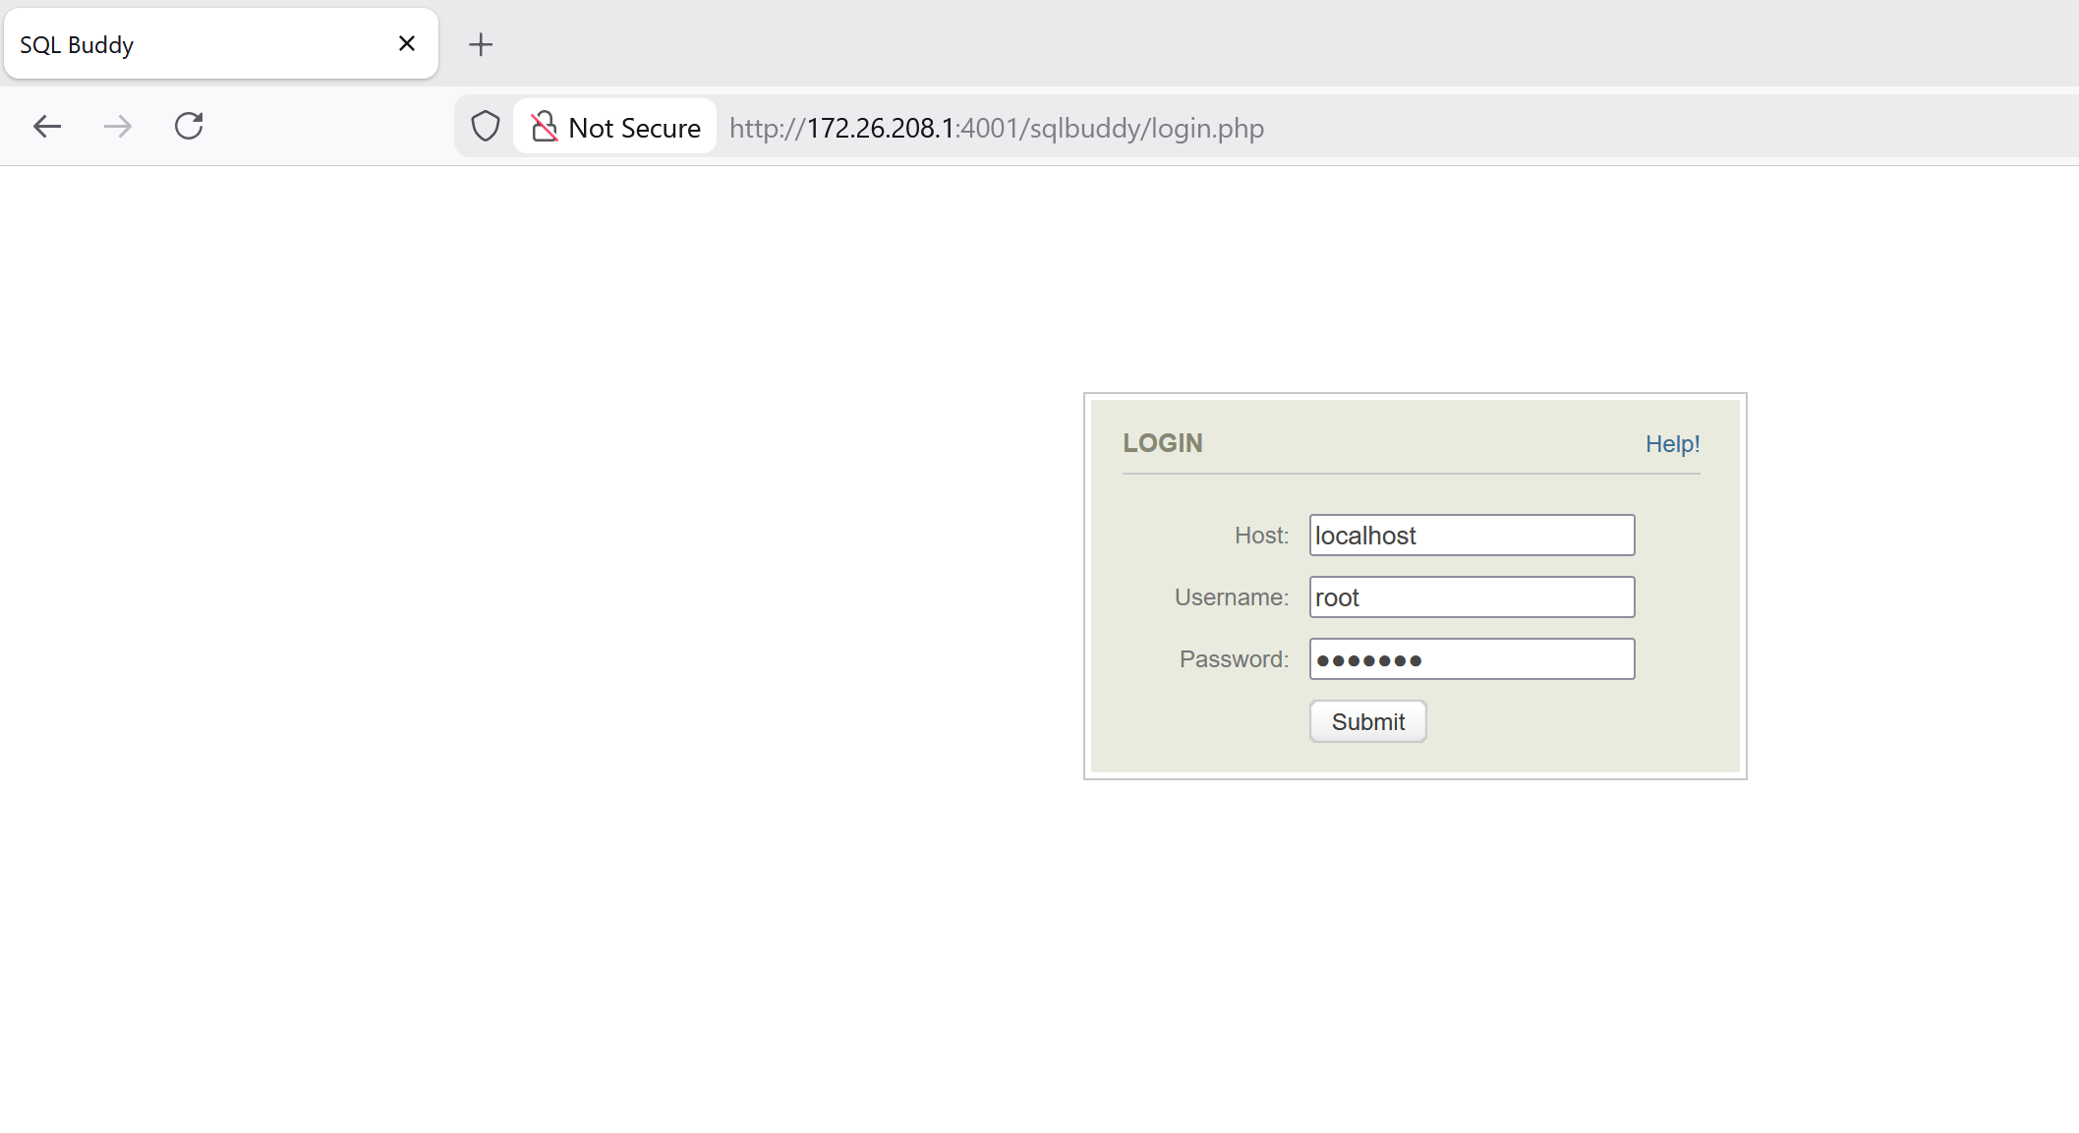Click the crossed-out padlock icon

[x=545, y=126]
